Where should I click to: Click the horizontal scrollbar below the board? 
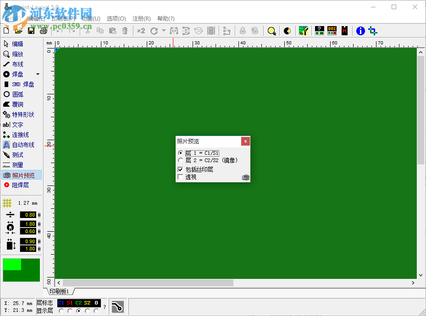click(x=147, y=283)
